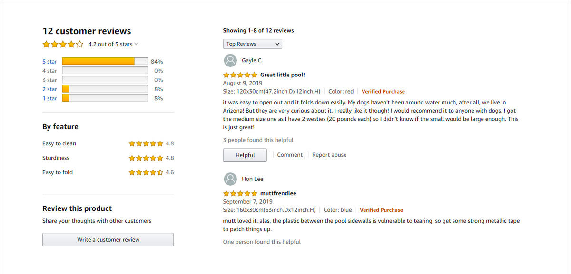Filter reviews by 5 star link
The height and width of the screenshot is (274, 571).
coord(49,62)
